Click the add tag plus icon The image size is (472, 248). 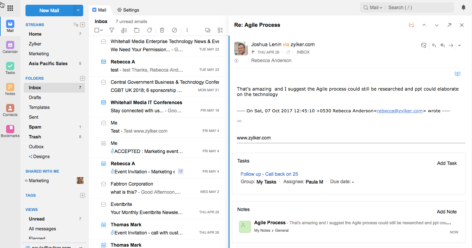click(x=83, y=195)
